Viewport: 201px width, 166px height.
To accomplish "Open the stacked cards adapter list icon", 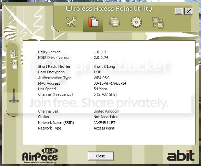I will pos(114,22).
